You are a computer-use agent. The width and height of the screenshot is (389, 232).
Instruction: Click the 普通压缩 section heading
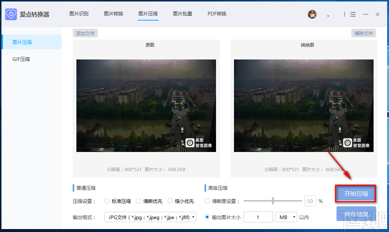[86, 188]
